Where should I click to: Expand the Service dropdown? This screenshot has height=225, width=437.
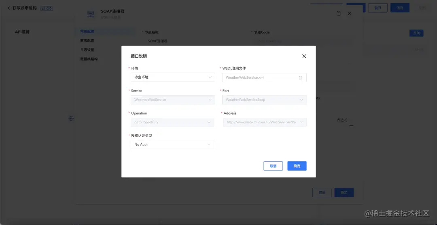click(x=173, y=100)
